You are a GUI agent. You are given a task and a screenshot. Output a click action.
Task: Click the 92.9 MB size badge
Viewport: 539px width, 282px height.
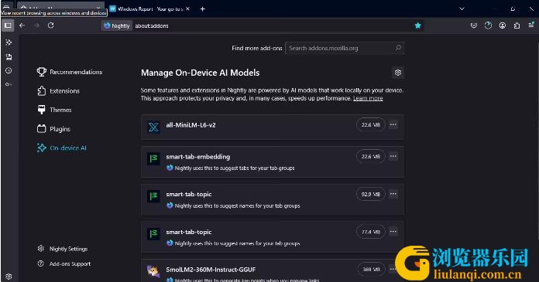point(370,194)
